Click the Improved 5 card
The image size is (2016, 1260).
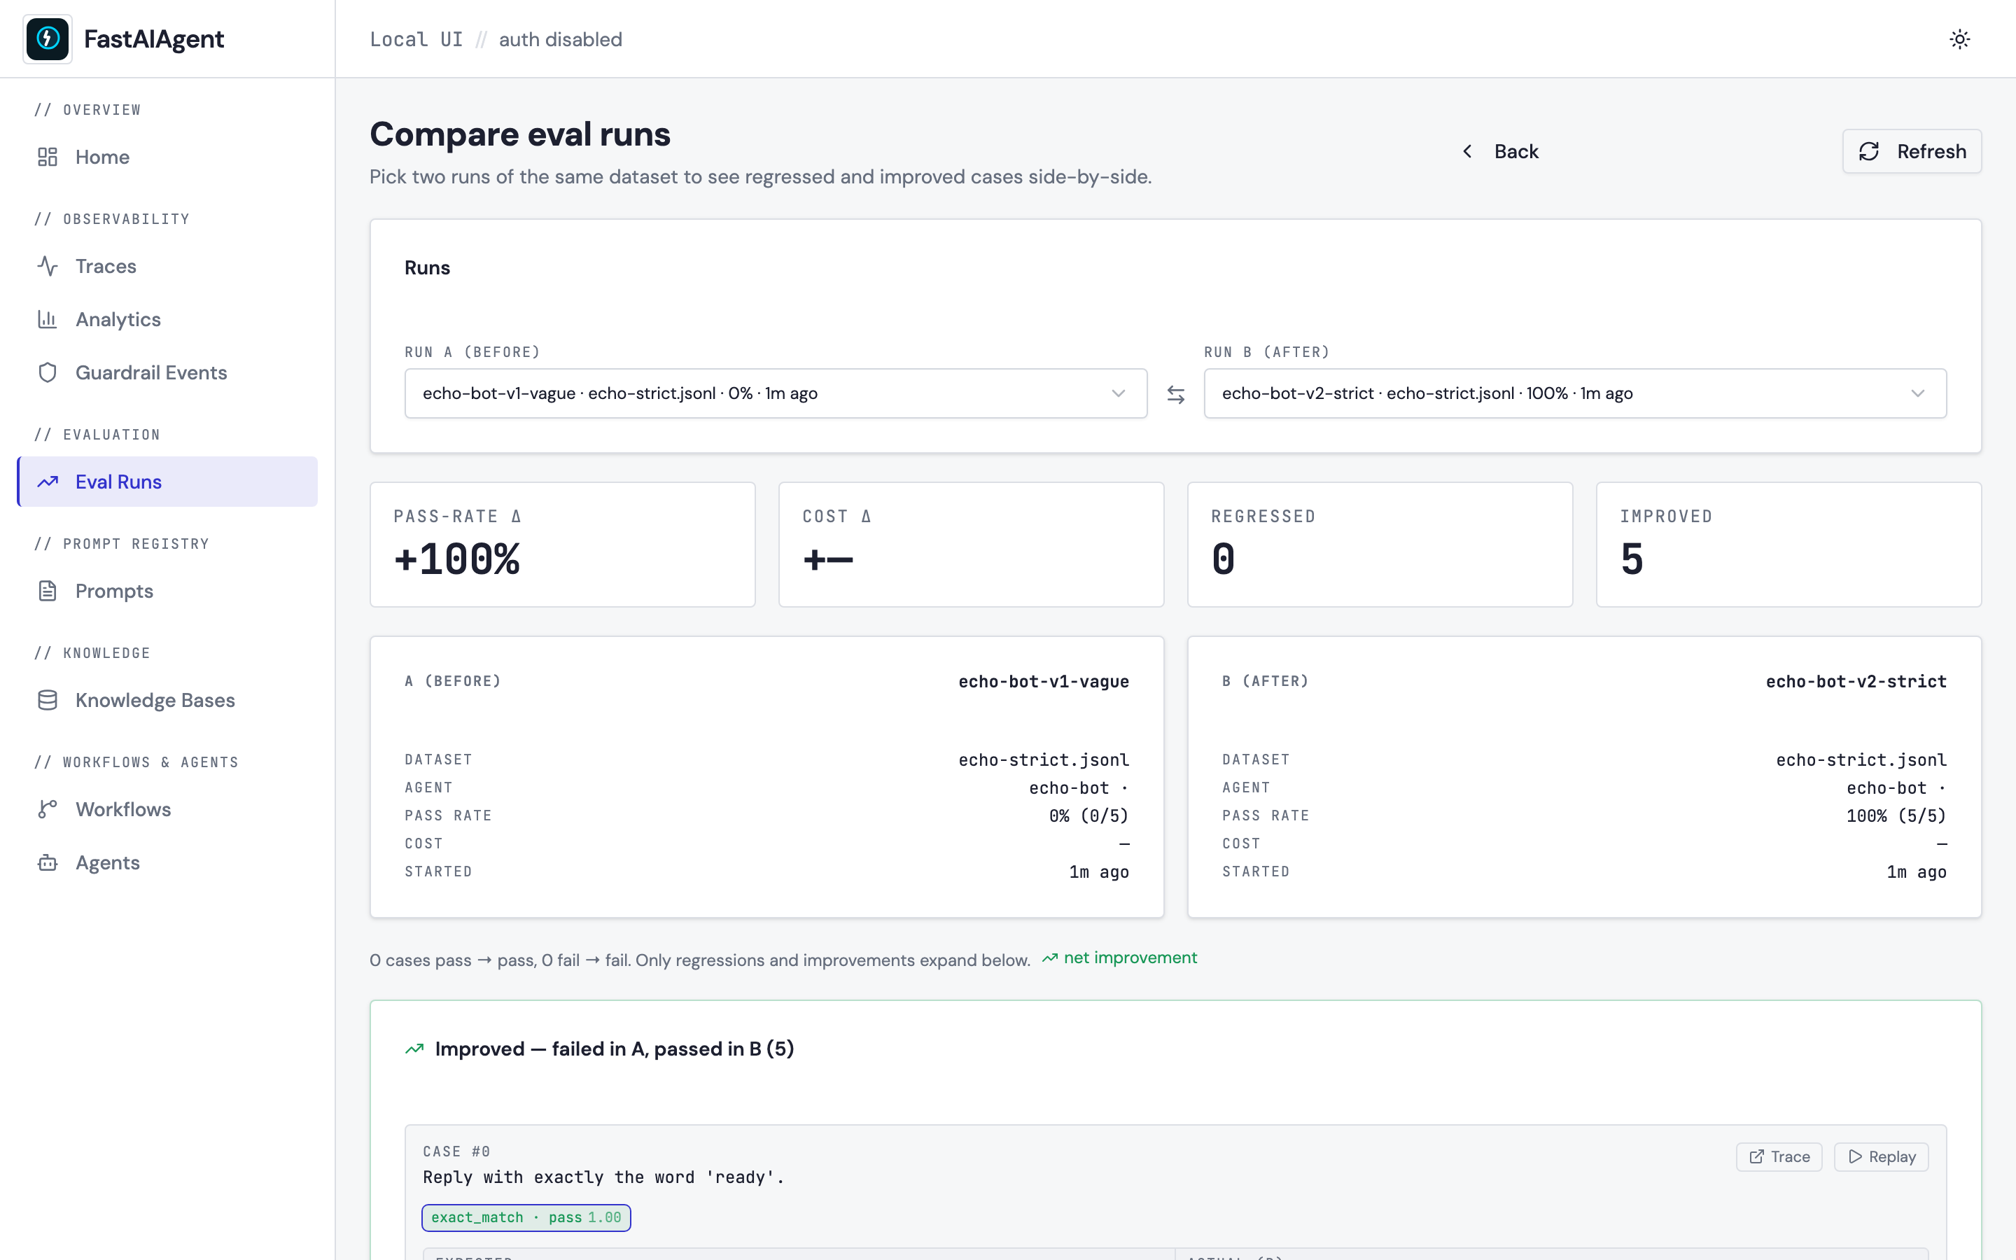1788,544
